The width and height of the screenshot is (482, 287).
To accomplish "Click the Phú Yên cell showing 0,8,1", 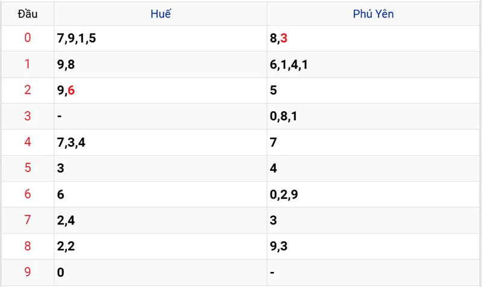I will (x=284, y=116).
